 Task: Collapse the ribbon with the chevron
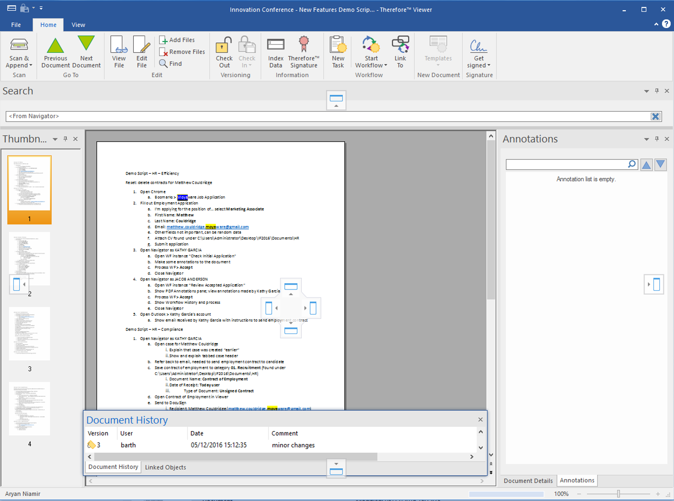[656, 24]
